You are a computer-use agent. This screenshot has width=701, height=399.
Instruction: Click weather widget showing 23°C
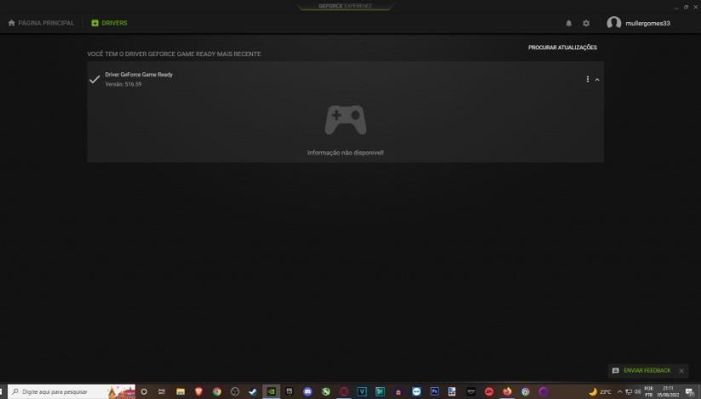tap(600, 392)
